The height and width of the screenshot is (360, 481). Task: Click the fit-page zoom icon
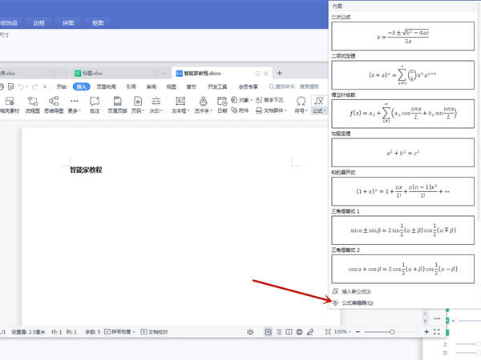pos(328,332)
